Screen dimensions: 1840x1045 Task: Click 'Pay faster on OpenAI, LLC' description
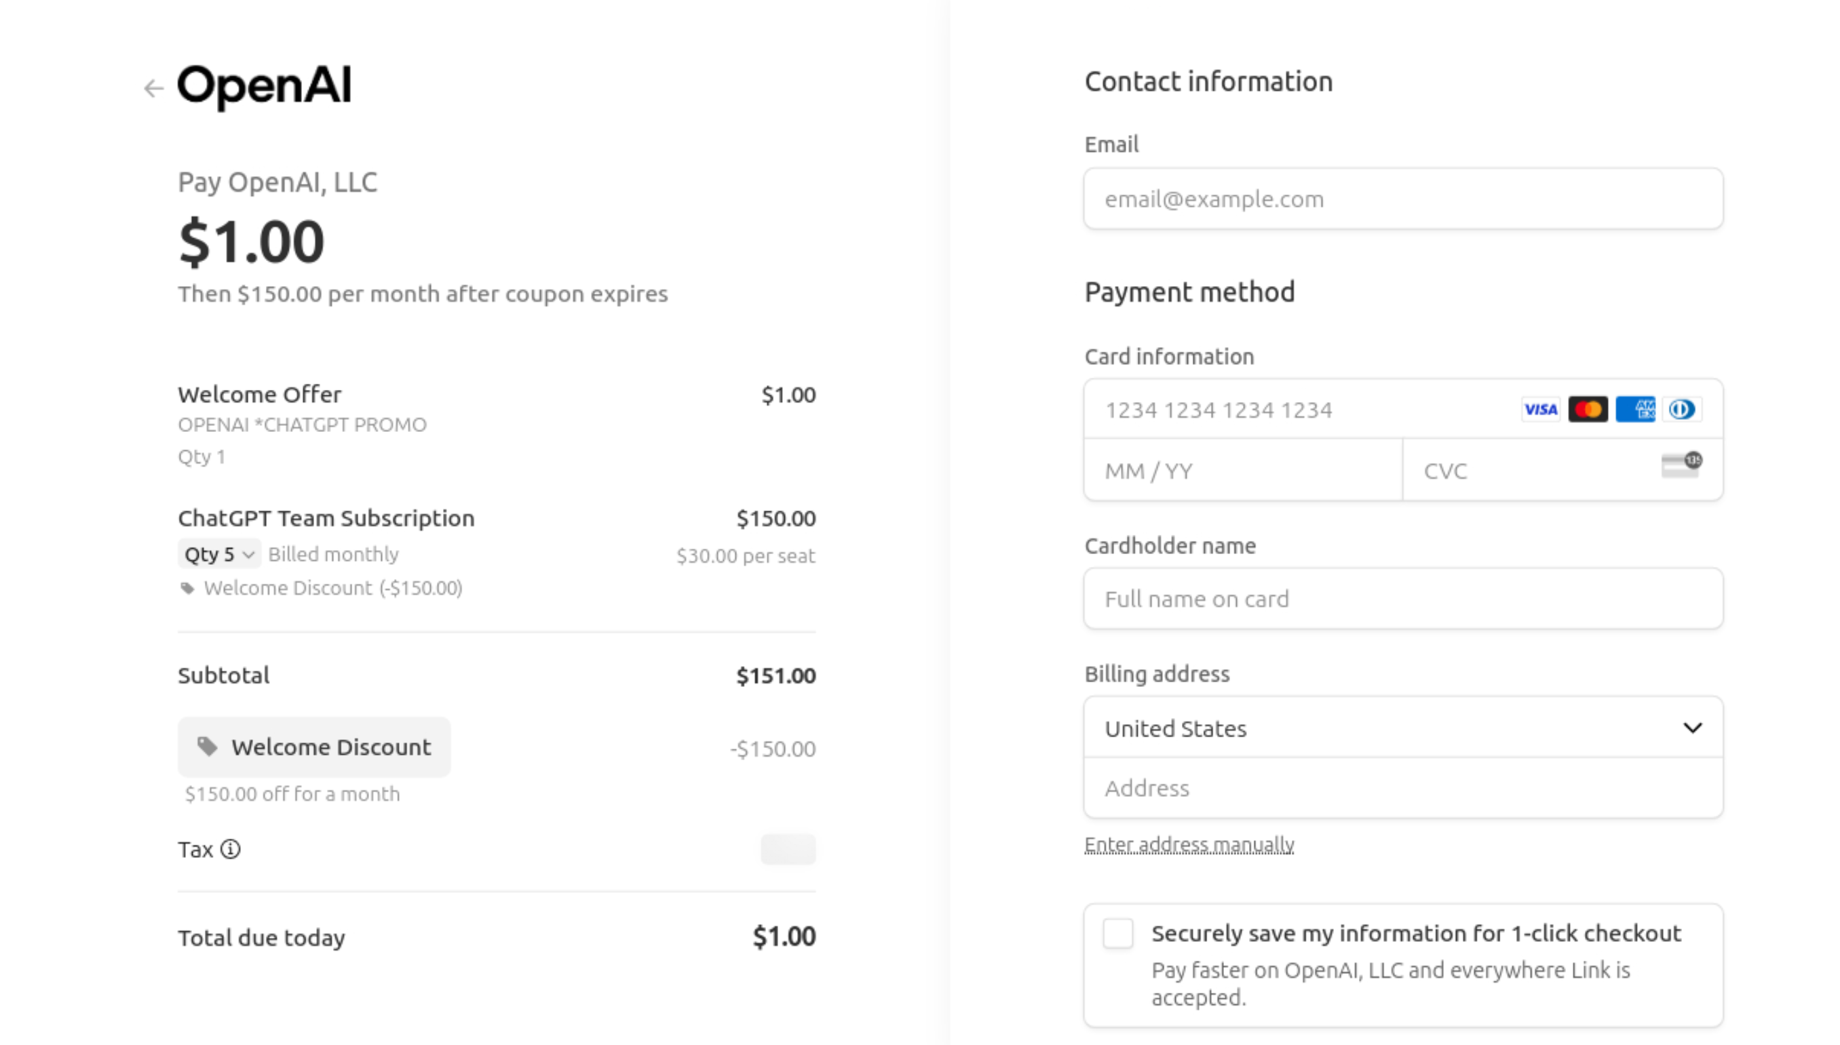click(x=1391, y=983)
